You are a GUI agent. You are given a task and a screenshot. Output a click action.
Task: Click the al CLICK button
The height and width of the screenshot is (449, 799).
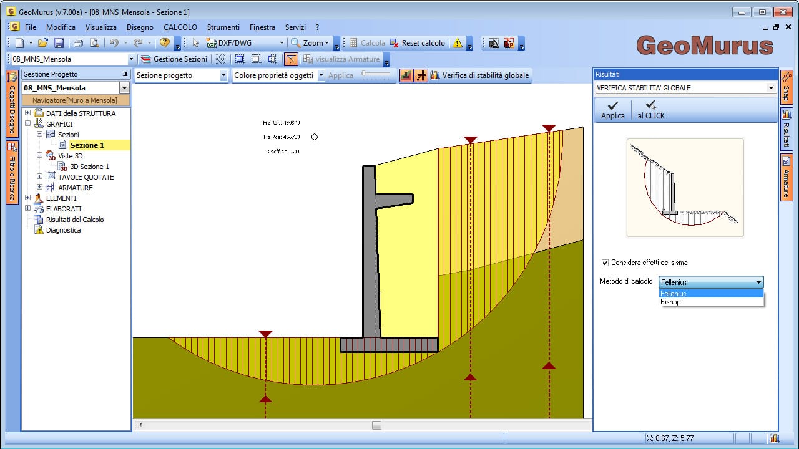tap(651, 110)
